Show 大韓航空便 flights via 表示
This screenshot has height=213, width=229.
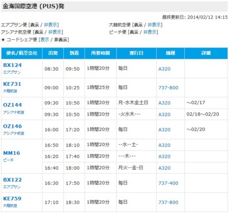[138, 25]
